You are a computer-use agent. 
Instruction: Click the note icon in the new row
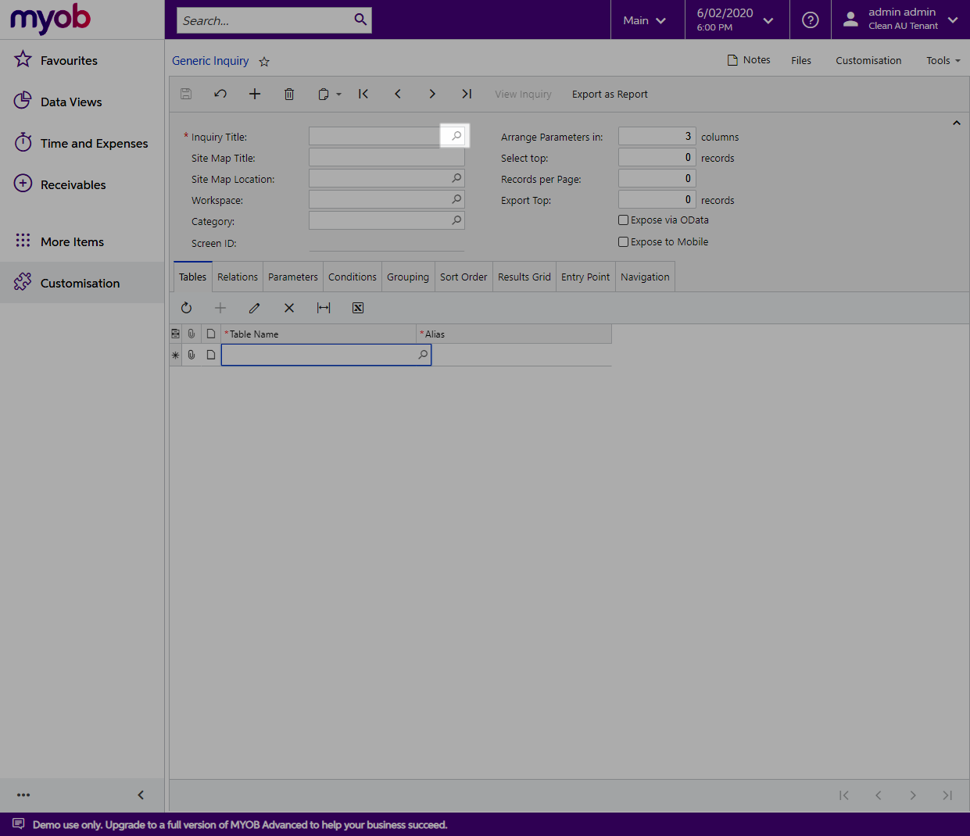pos(211,355)
